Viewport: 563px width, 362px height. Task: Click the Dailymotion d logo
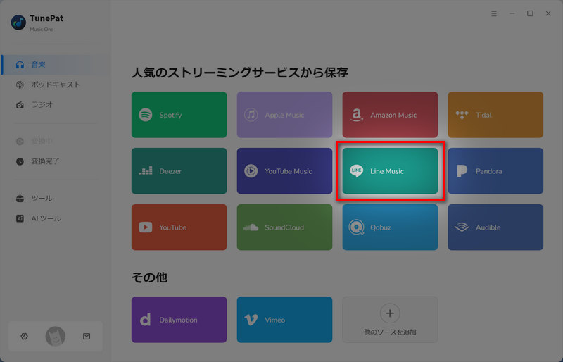click(x=145, y=320)
